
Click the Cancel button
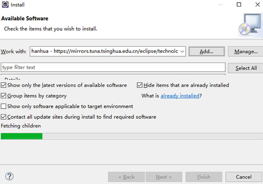pyautogui.click(x=243, y=177)
